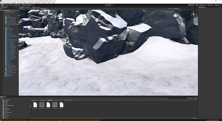222x121 pixels.
Task: Toggle 2D view in Scene toolbar
Action: tap(31, 9)
